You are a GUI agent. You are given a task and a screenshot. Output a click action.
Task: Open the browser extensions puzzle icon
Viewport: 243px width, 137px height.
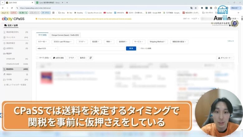[216, 8]
